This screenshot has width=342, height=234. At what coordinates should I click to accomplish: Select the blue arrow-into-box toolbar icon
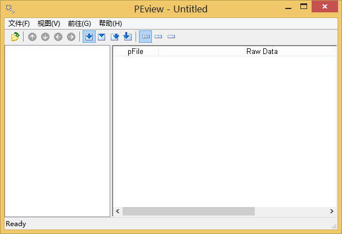[x=115, y=37]
